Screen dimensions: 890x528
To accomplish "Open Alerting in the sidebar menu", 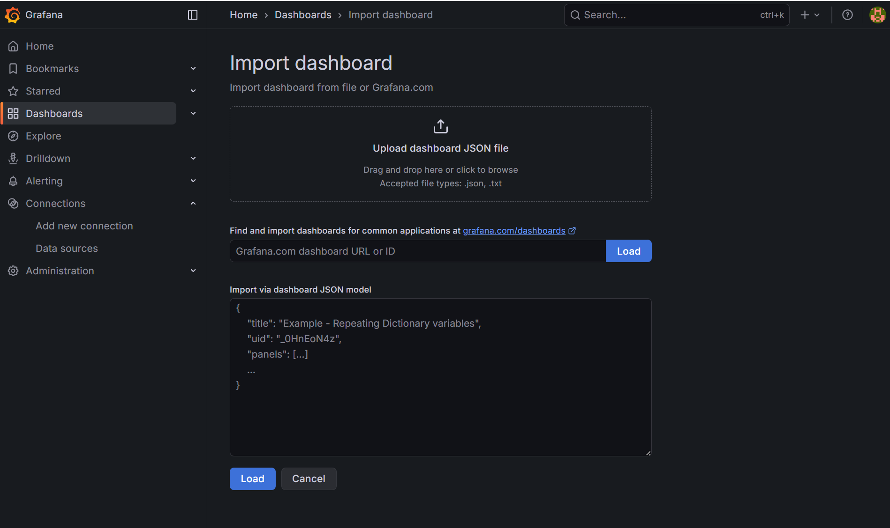I will (x=44, y=181).
